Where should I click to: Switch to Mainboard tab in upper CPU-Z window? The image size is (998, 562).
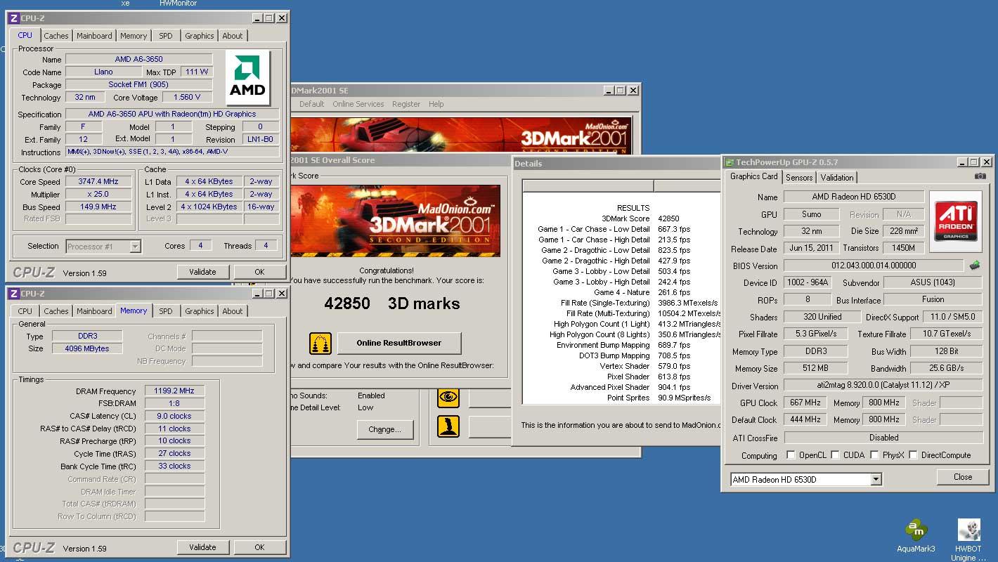94,36
